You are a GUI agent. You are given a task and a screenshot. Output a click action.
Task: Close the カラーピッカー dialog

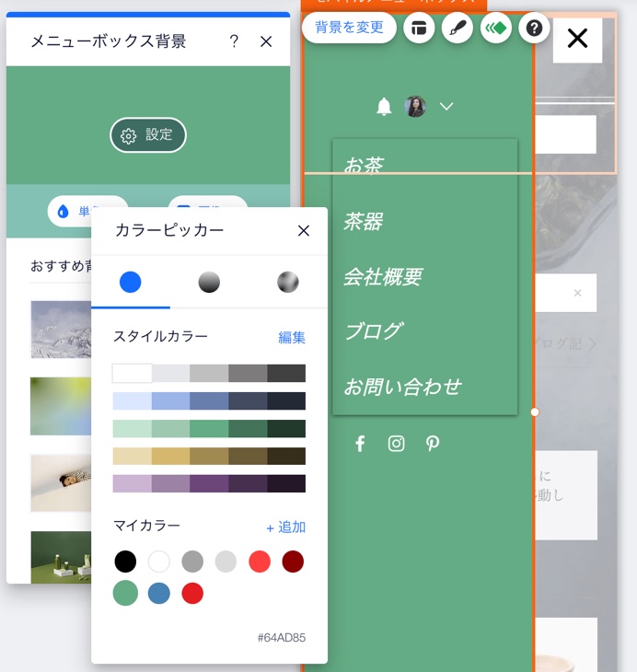click(304, 230)
